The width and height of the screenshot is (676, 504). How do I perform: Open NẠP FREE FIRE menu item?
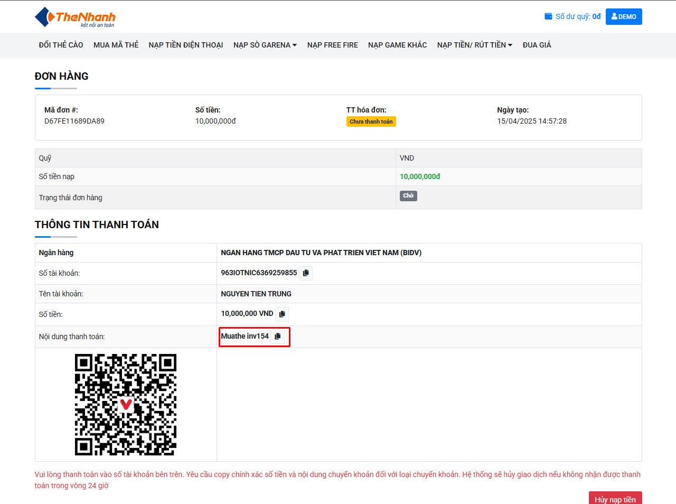coord(333,45)
